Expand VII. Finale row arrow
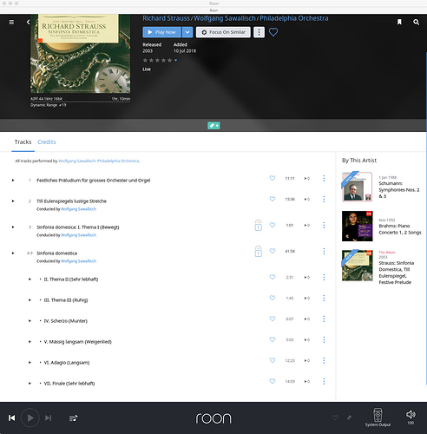The width and height of the screenshot is (427, 434). pyautogui.click(x=30, y=384)
